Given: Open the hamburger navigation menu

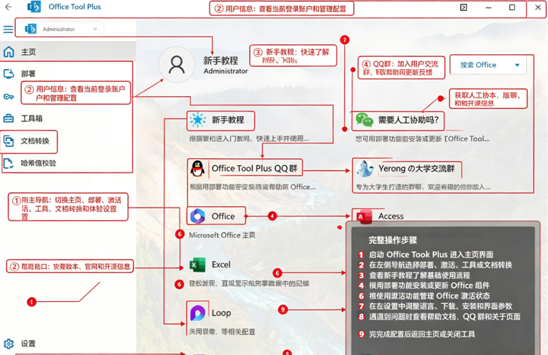Looking at the screenshot, I should (x=8, y=29).
